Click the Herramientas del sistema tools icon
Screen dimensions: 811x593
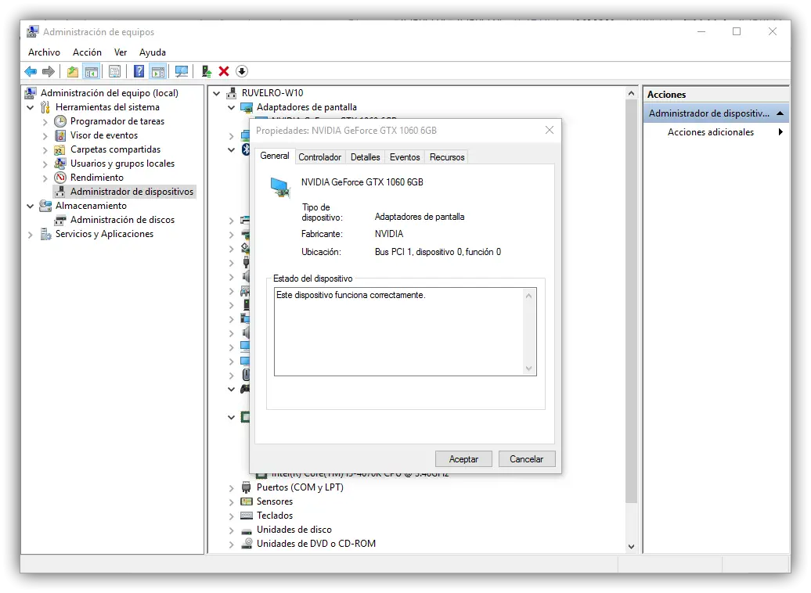(45, 107)
